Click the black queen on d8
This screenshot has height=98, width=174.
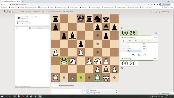[81, 19]
